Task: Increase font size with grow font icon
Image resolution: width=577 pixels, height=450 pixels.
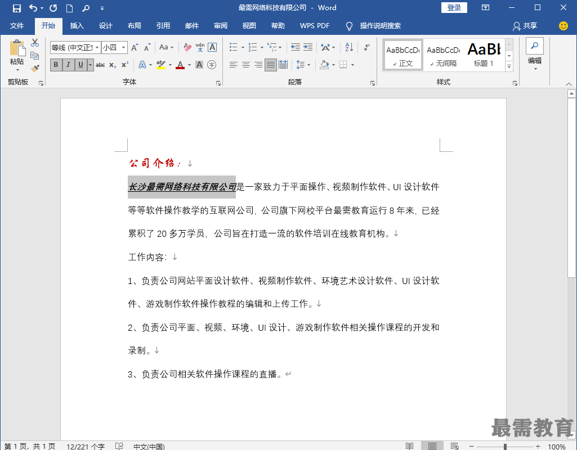Action: click(135, 47)
